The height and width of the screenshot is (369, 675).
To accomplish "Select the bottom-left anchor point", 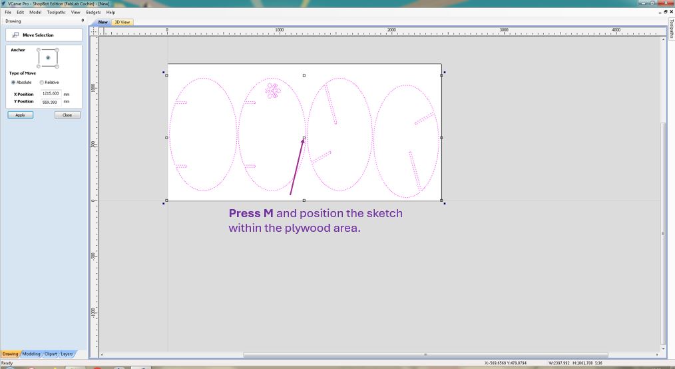I will point(39,67).
